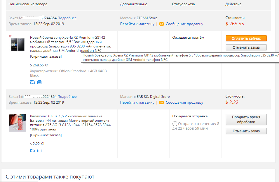Go to EAR 3C. Digital Store shop link
The width and height of the screenshot is (279, 182).
coord(137,103)
